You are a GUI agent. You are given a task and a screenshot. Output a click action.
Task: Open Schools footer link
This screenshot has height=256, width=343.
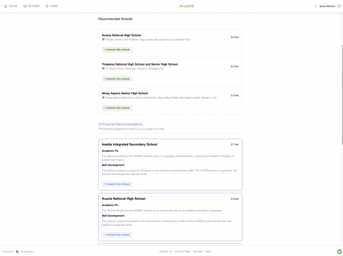(x=198, y=251)
